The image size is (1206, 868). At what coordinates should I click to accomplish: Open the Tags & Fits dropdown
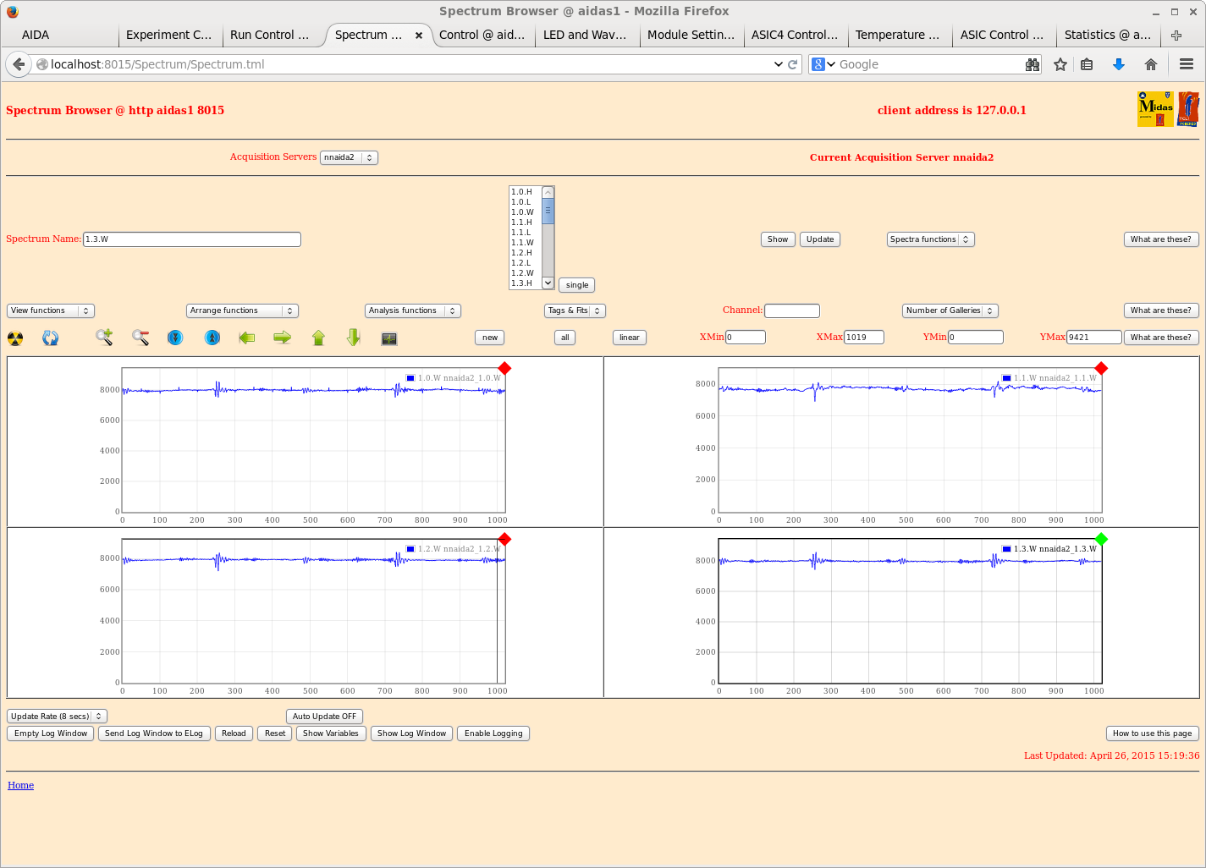point(575,310)
